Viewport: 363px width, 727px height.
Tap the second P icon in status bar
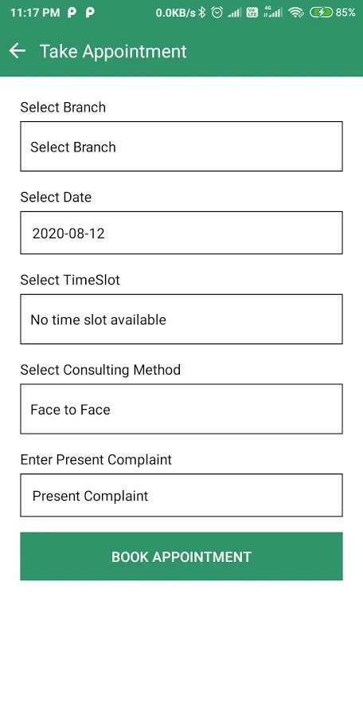(90, 13)
